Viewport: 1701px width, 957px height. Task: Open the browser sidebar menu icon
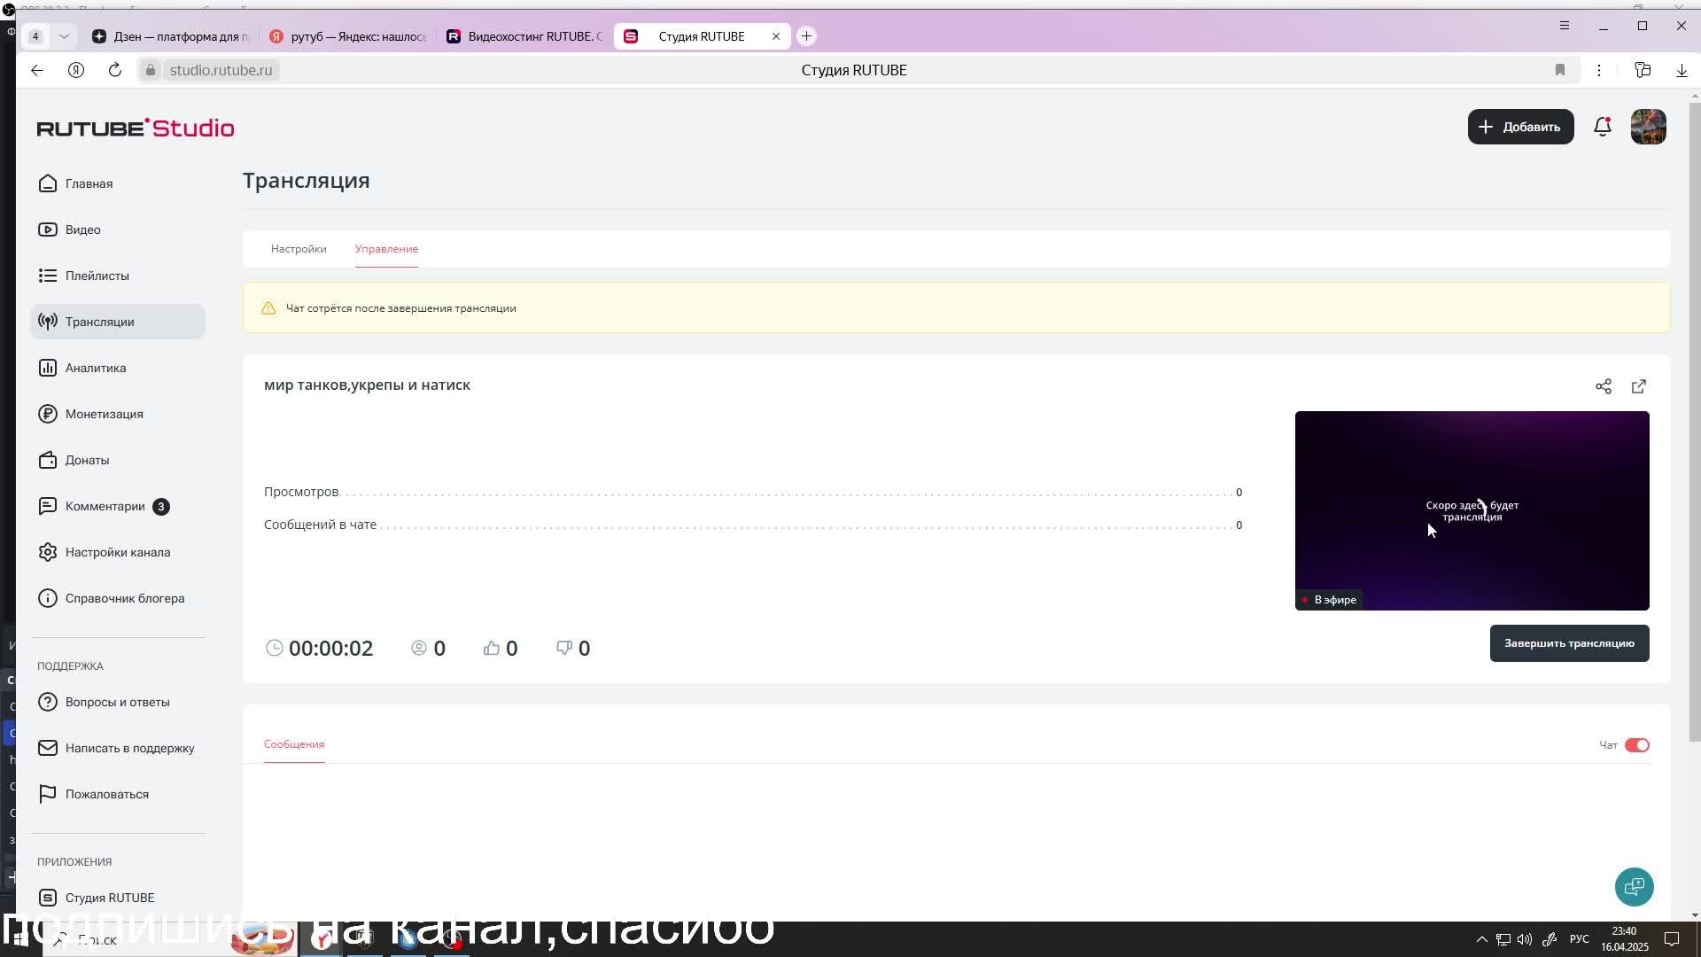pyautogui.click(x=1565, y=26)
